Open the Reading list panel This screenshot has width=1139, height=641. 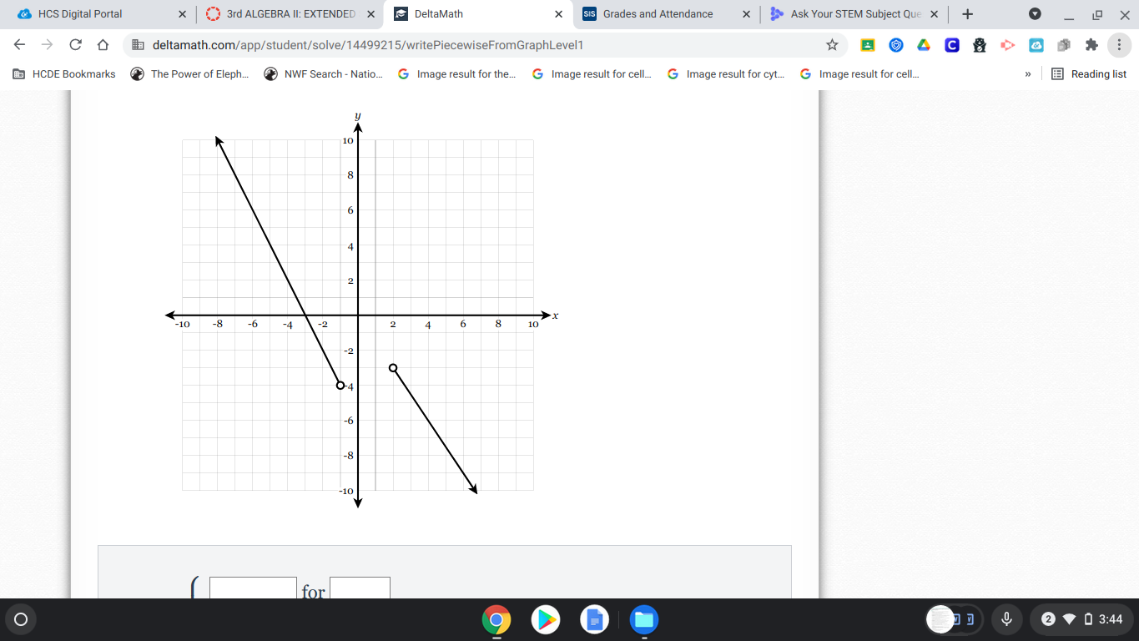[x=1089, y=73]
